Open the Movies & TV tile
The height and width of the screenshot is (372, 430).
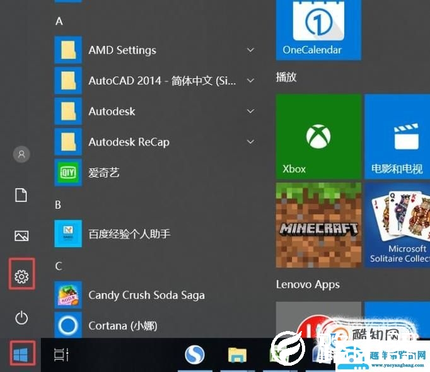(397, 136)
